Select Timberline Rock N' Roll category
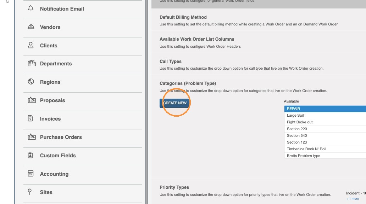The width and height of the screenshot is (366, 204). 325,149
